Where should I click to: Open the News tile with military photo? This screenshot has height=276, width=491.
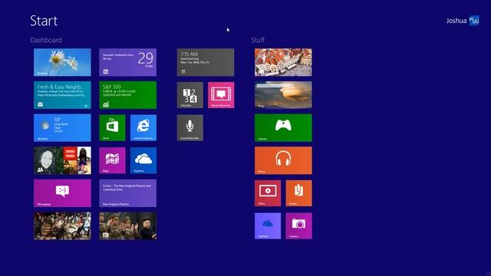click(x=128, y=226)
